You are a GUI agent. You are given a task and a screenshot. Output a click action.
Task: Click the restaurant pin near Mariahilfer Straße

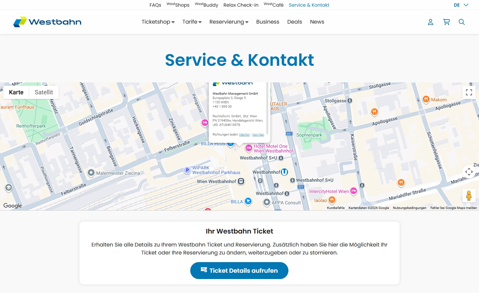click(401, 182)
